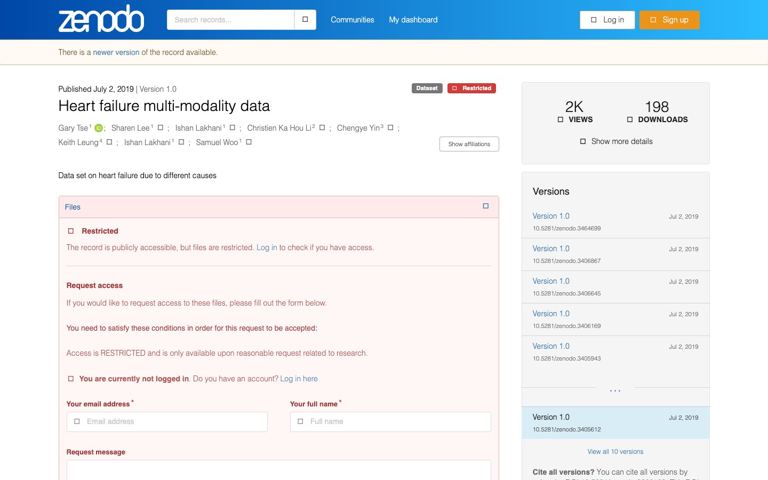Click the icon beside Christien Ka Hou Li
Viewport: 768px width, 480px height.
click(x=322, y=127)
